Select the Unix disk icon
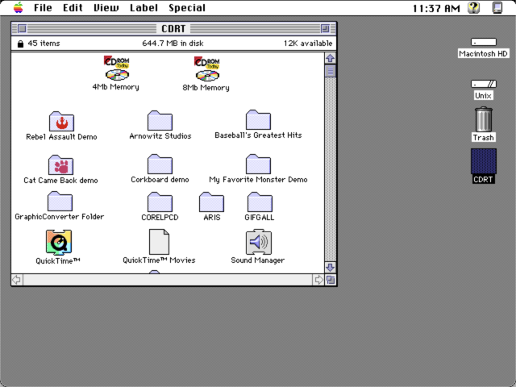The height and width of the screenshot is (387, 516). (484, 84)
